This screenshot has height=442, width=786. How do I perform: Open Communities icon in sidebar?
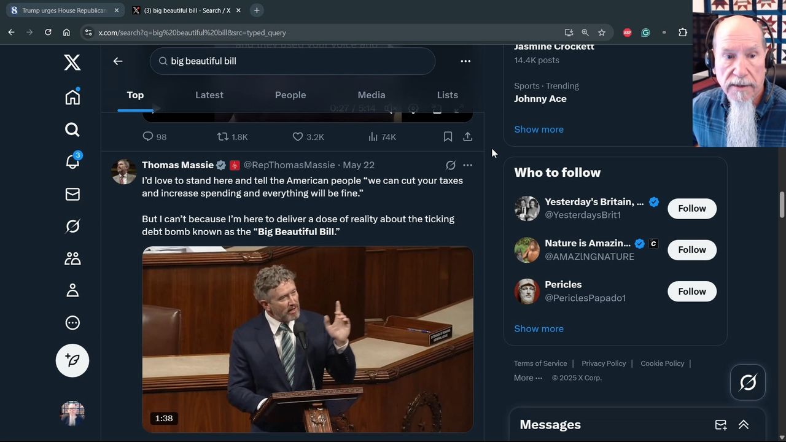(72, 258)
